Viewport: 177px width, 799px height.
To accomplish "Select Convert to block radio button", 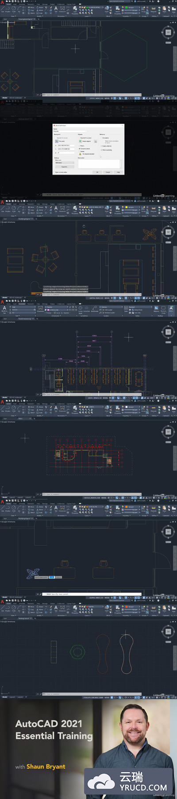I will pyautogui.click(x=80, y=149).
